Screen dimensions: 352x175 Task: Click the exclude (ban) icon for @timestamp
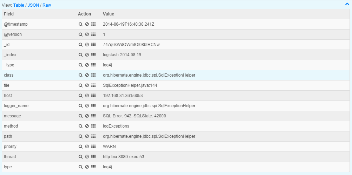[87, 24]
